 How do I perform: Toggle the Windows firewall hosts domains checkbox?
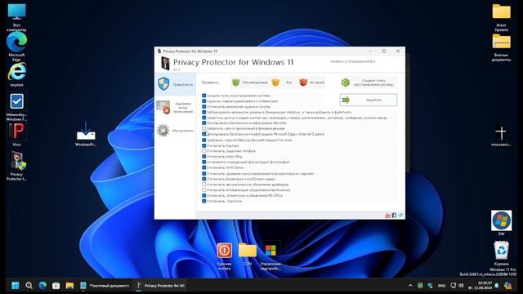tap(203, 113)
